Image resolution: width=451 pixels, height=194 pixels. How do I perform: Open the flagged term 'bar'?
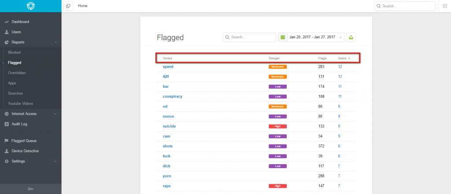(166, 86)
